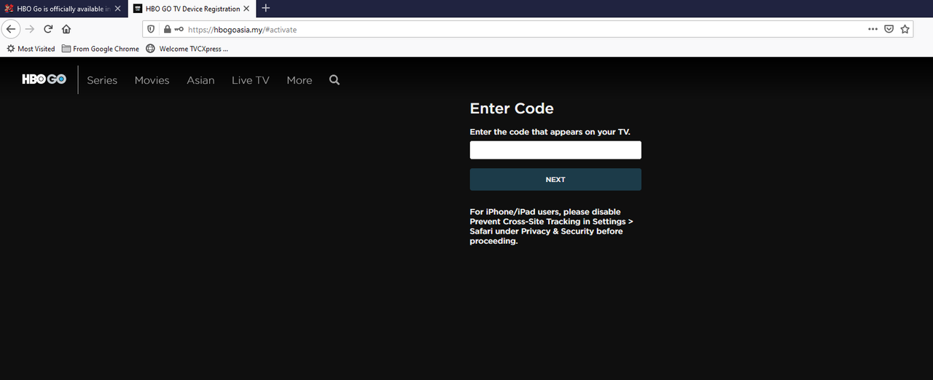Open the Asian menu
The height and width of the screenshot is (380, 933).
pyautogui.click(x=200, y=80)
